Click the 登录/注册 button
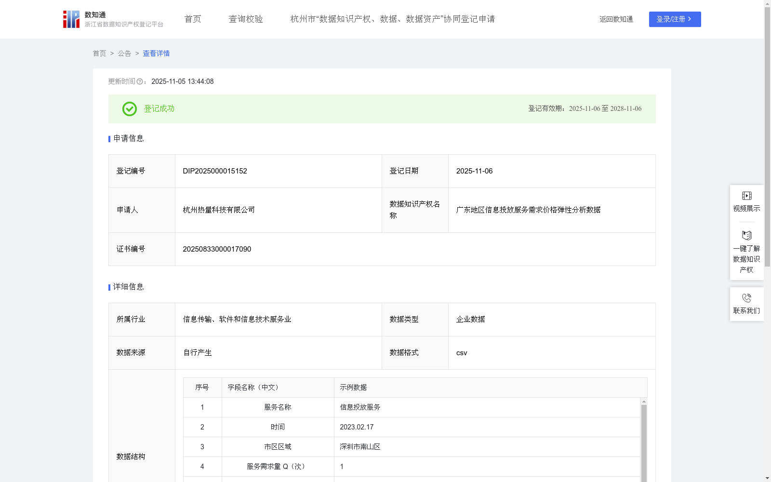This screenshot has width=771, height=482. tap(675, 19)
